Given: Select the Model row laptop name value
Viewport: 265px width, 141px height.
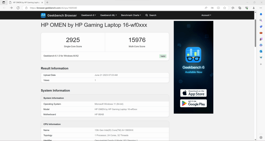Looking at the screenshot, I should (x=116, y=109).
